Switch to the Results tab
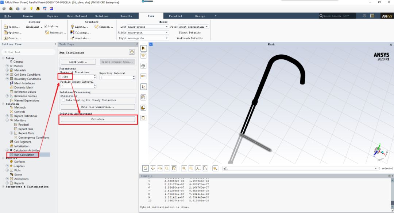Viewport: 394px width, 213px height. tap(126, 16)
